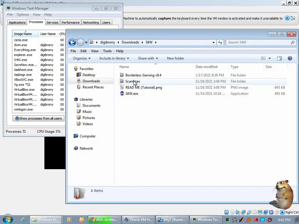Click the Search S4W input field

tap(258, 42)
